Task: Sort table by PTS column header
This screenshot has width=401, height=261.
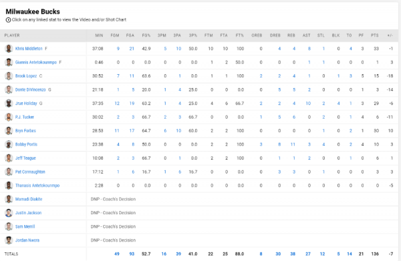Action: tap(375, 35)
